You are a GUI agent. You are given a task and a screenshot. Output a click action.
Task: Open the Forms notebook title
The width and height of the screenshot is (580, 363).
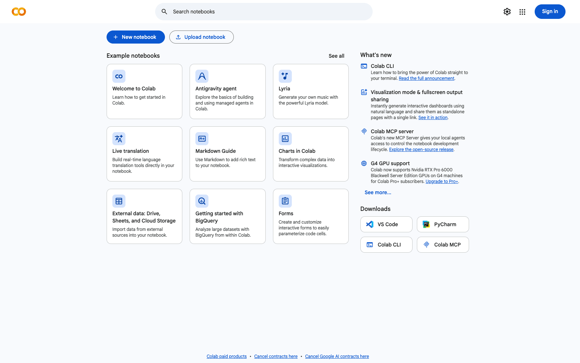click(286, 213)
